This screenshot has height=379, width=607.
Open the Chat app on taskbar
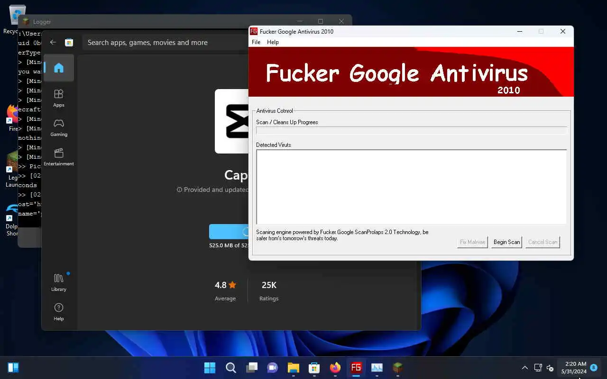272,368
